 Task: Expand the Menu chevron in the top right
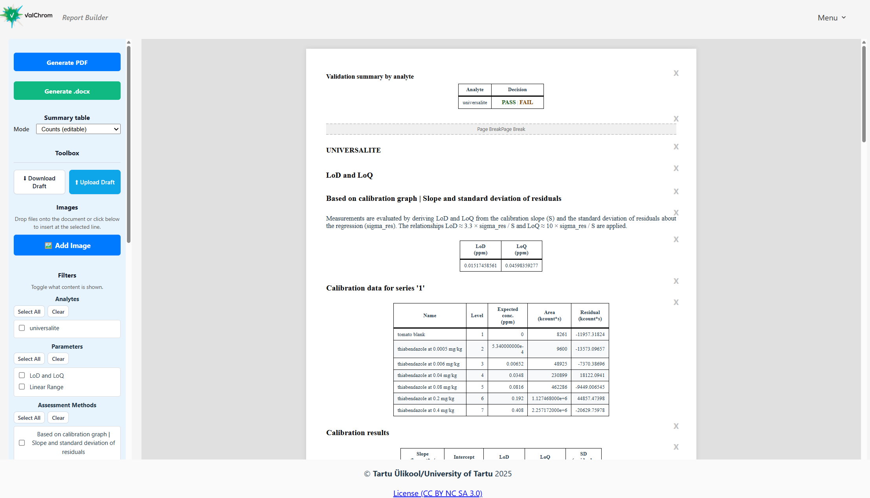(x=843, y=18)
